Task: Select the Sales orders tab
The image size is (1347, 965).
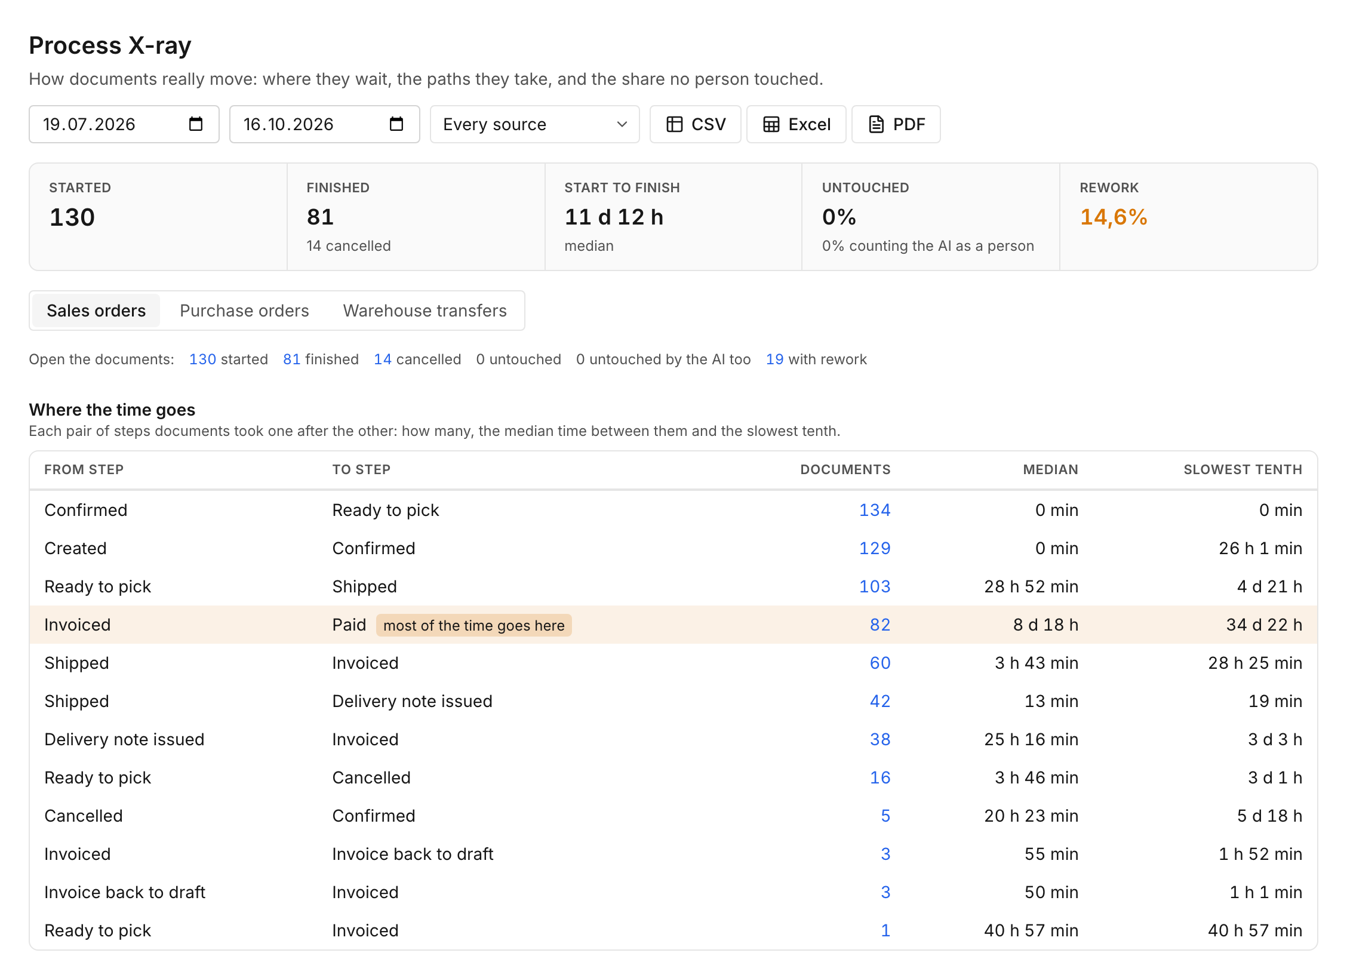Action: (x=96, y=311)
